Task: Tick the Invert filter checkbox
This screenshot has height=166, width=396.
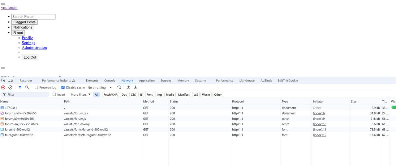Action: [x=54, y=94]
